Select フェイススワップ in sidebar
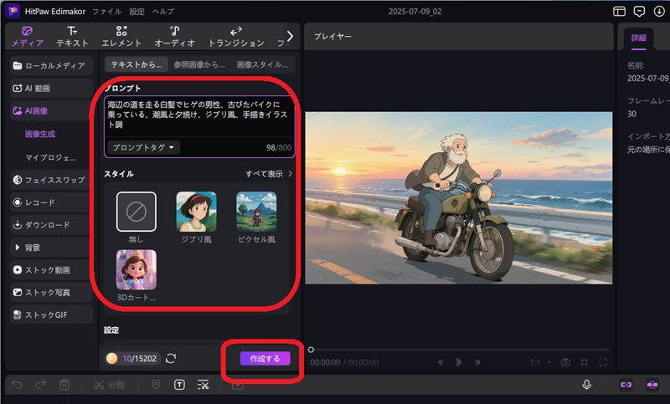 coord(51,180)
